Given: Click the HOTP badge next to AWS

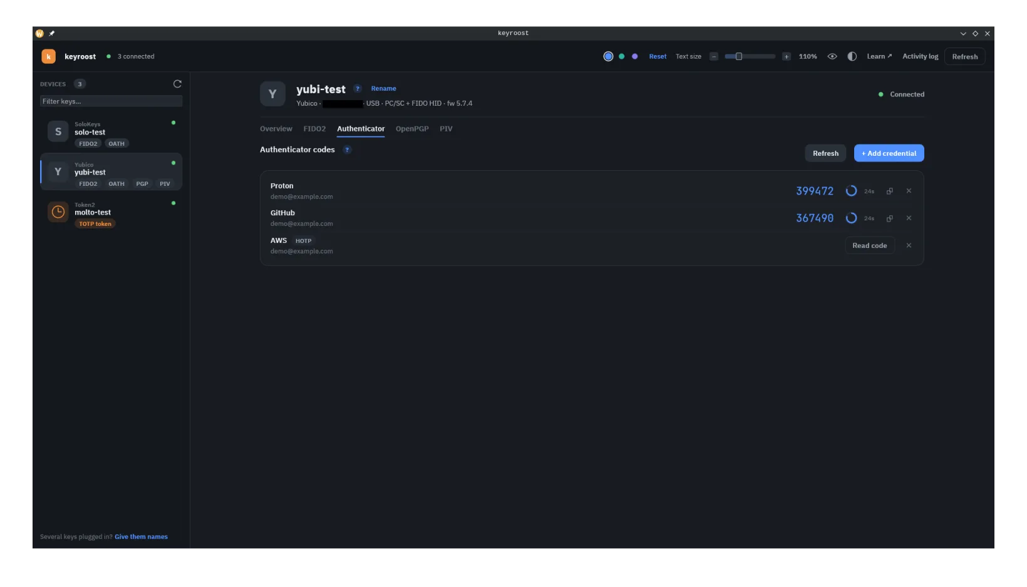Looking at the screenshot, I should (x=304, y=241).
